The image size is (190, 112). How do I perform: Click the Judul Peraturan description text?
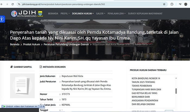point(86,85)
